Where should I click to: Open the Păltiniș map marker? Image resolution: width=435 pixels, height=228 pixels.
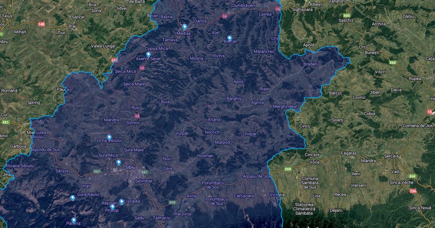(74, 220)
